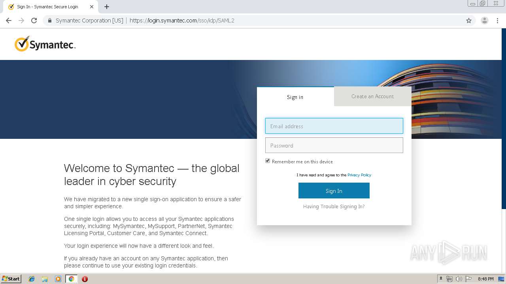Screen dimensions: 506x284
Task: Open the Windows Start menu
Action: [11, 279]
